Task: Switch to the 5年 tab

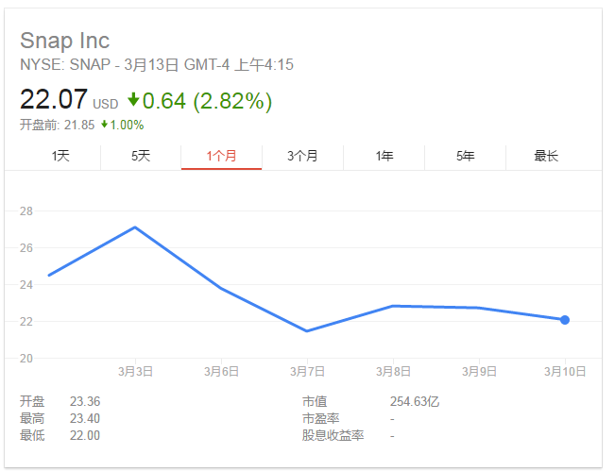Action: point(465,156)
